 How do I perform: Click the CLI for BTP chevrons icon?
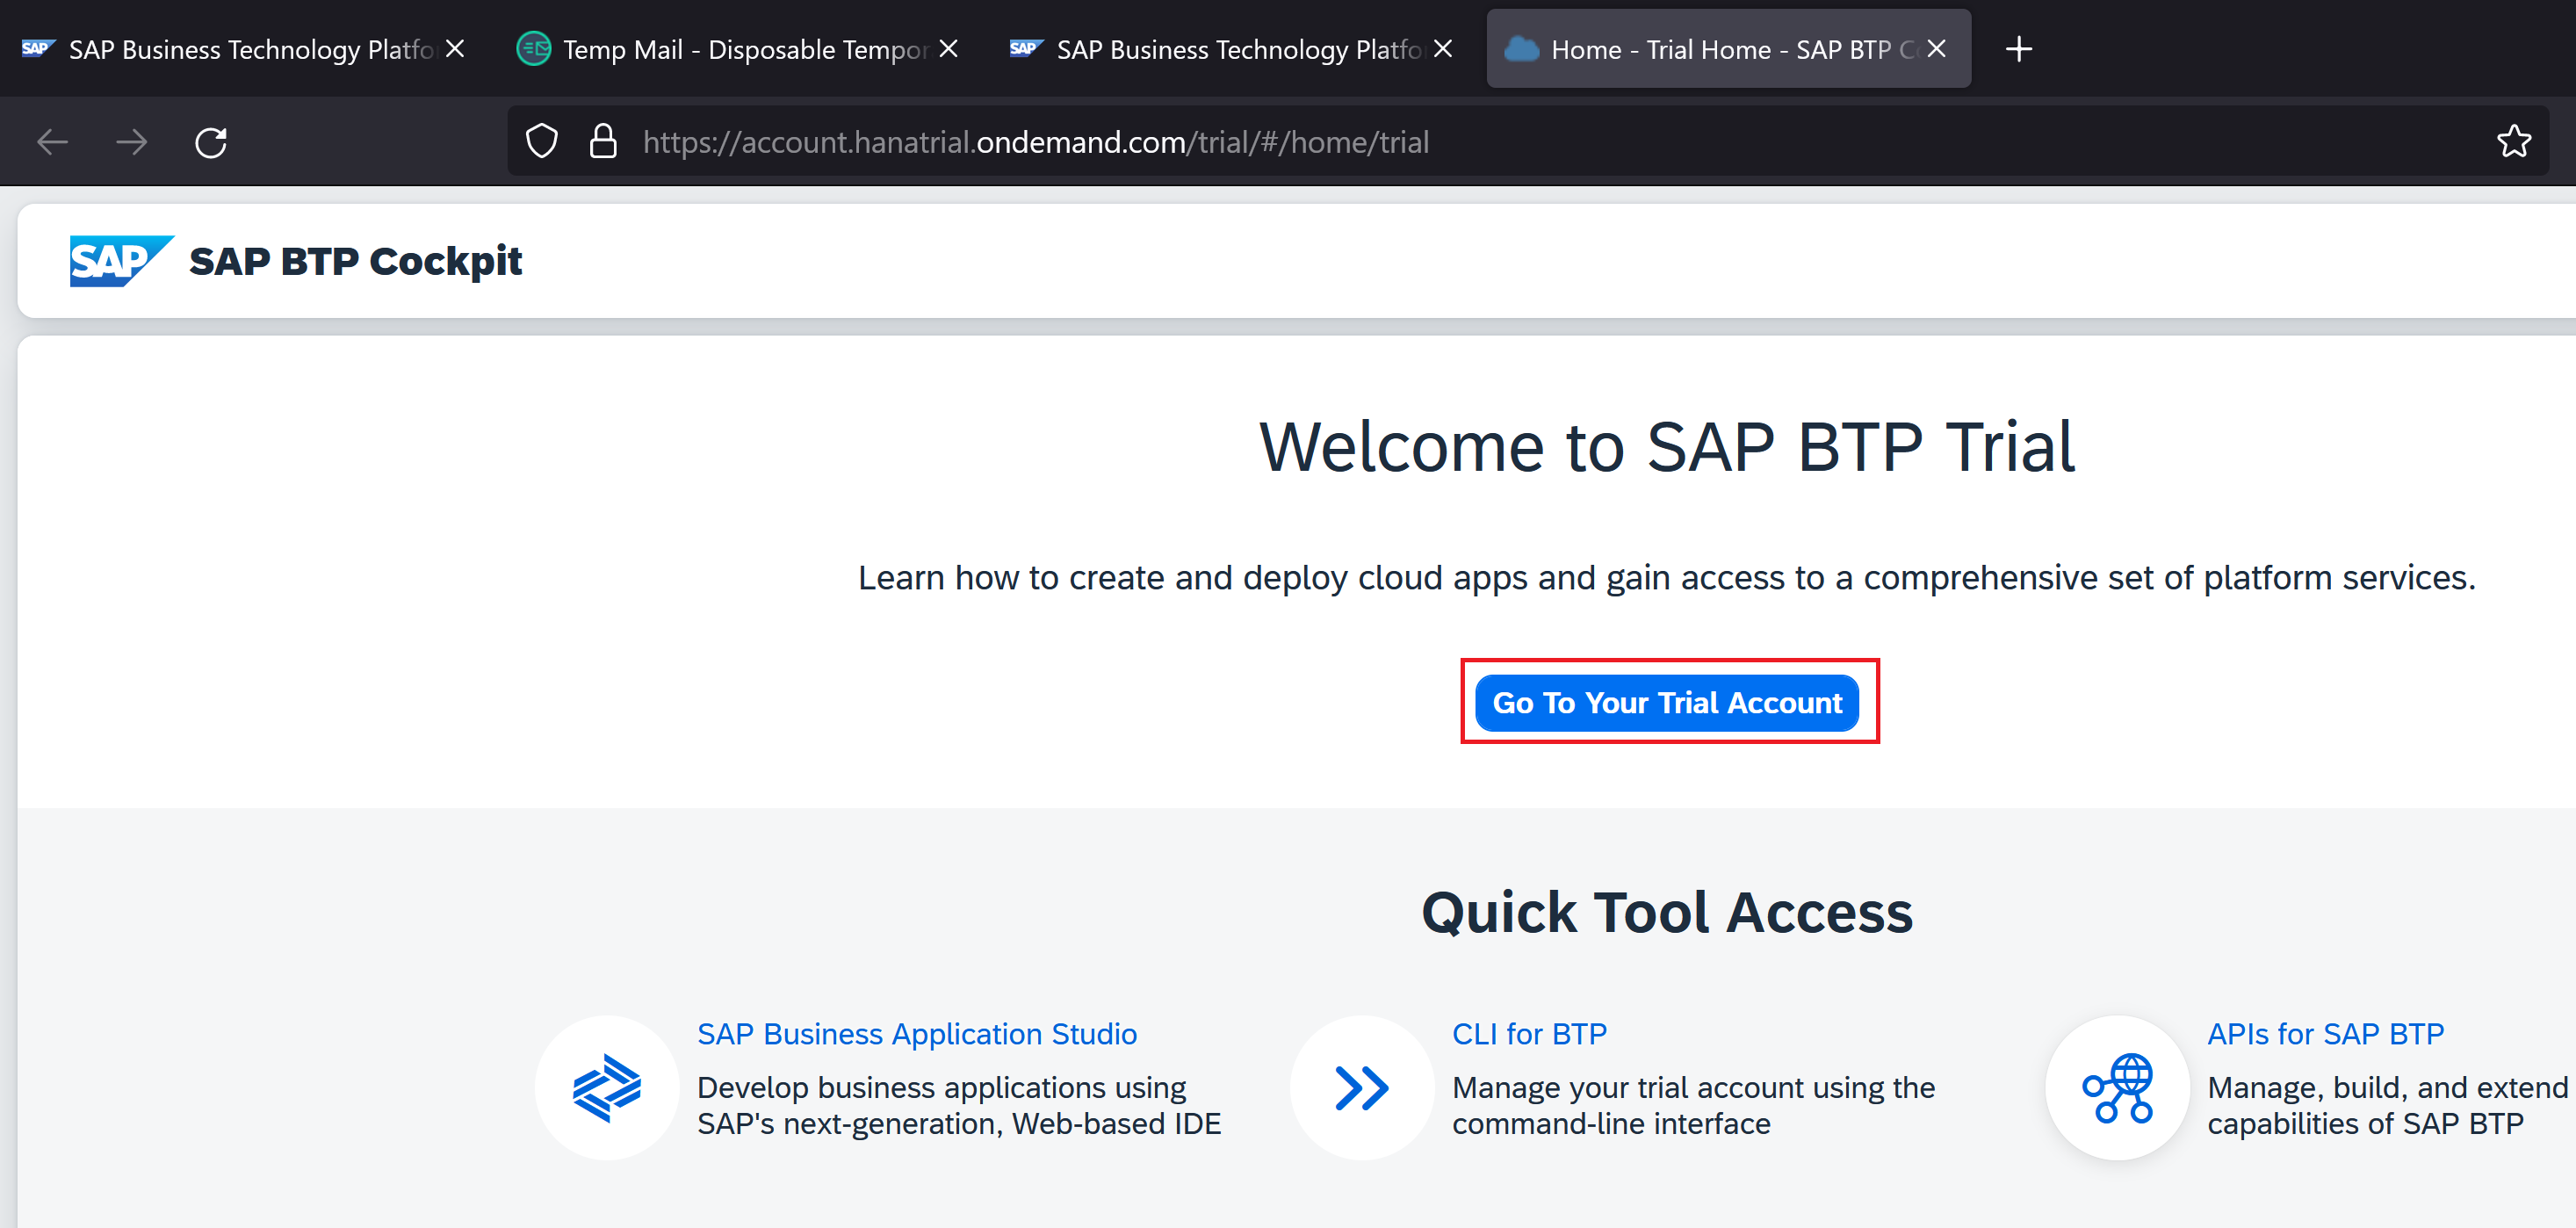(x=1361, y=1087)
